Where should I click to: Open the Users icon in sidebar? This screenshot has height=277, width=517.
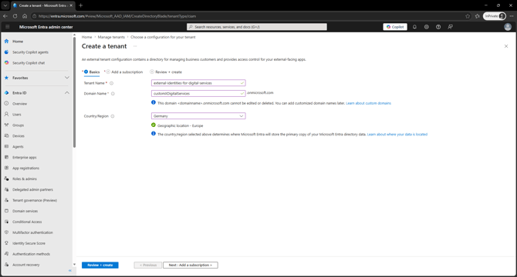point(6,115)
